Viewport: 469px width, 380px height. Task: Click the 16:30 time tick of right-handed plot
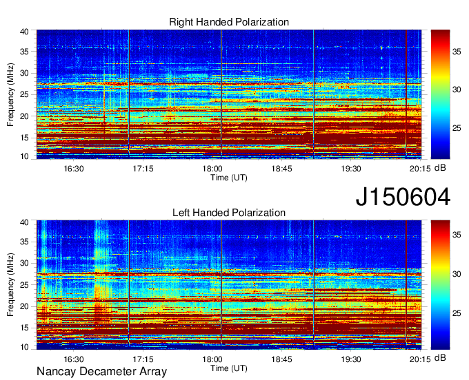click(74, 169)
